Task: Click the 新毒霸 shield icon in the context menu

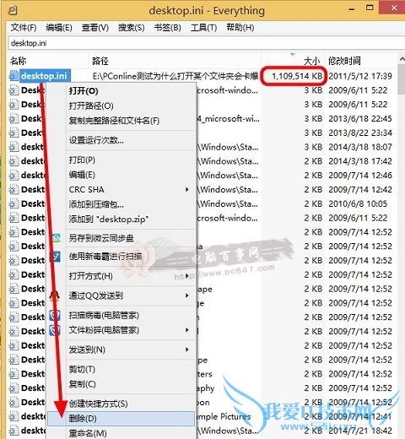Action: point(55,256)
